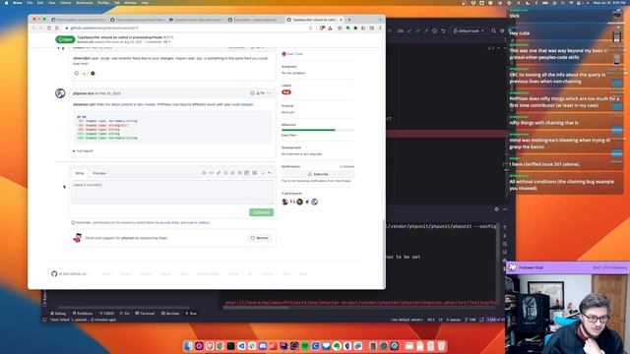Viewport: 630px width, 354px height.
Task: Open the Run tool window in the IDE
Action: pos(191,313)
